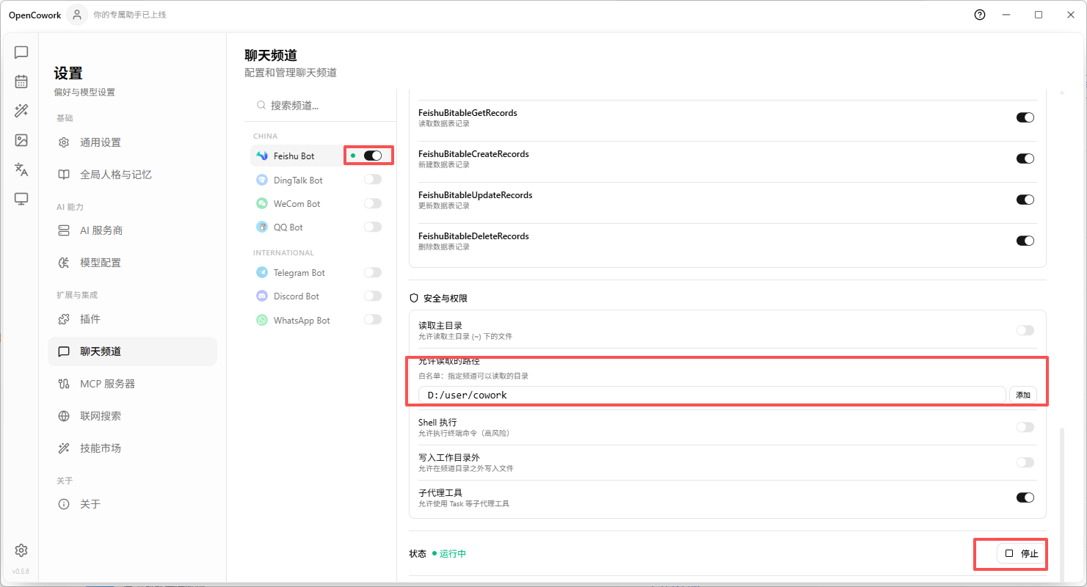Open 插件 settings page

(x=132, y=319)
